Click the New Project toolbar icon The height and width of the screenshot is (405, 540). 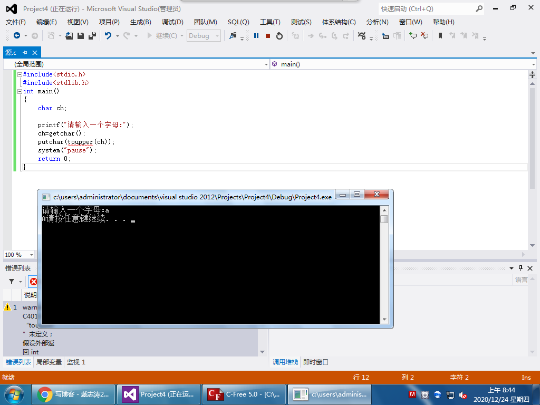tap(51, 35)
